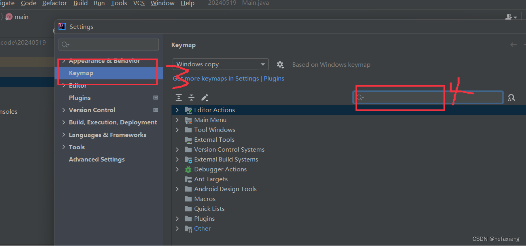Click the Collapse All icon in Keymap toolbar

tap(191, 98)
